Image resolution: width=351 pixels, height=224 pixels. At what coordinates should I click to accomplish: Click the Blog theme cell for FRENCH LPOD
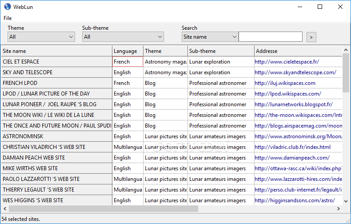coord(165,83)
